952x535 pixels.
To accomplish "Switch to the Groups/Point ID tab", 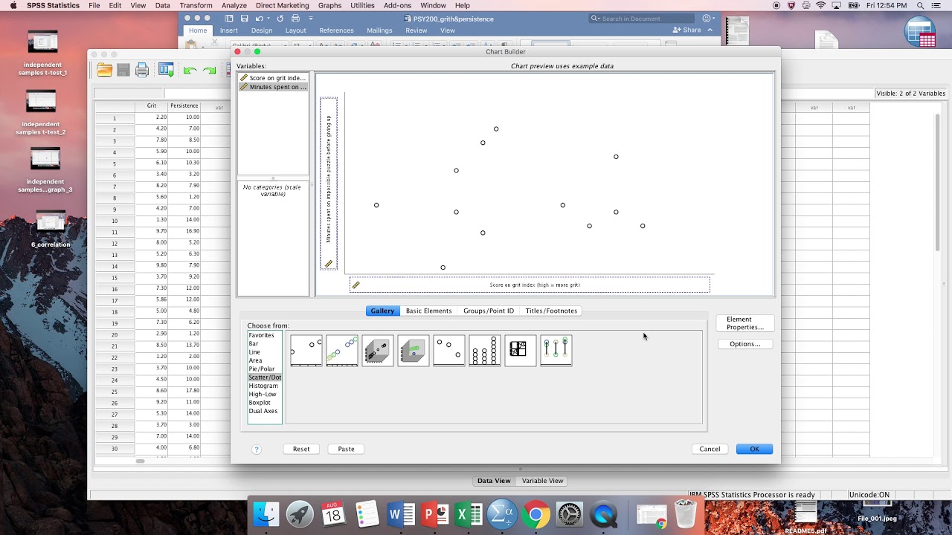I will click(x=489, y=311).
